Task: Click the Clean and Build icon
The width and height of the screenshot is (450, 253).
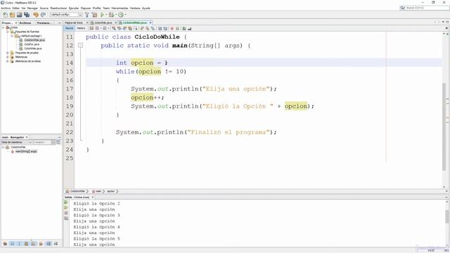Action: [x=94, y=15]
